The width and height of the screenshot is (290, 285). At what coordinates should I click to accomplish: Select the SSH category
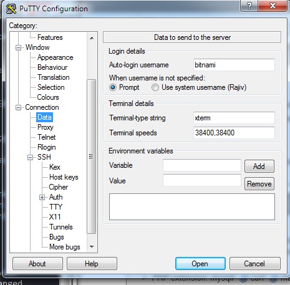pyautogui.click(x=44, y=157)
